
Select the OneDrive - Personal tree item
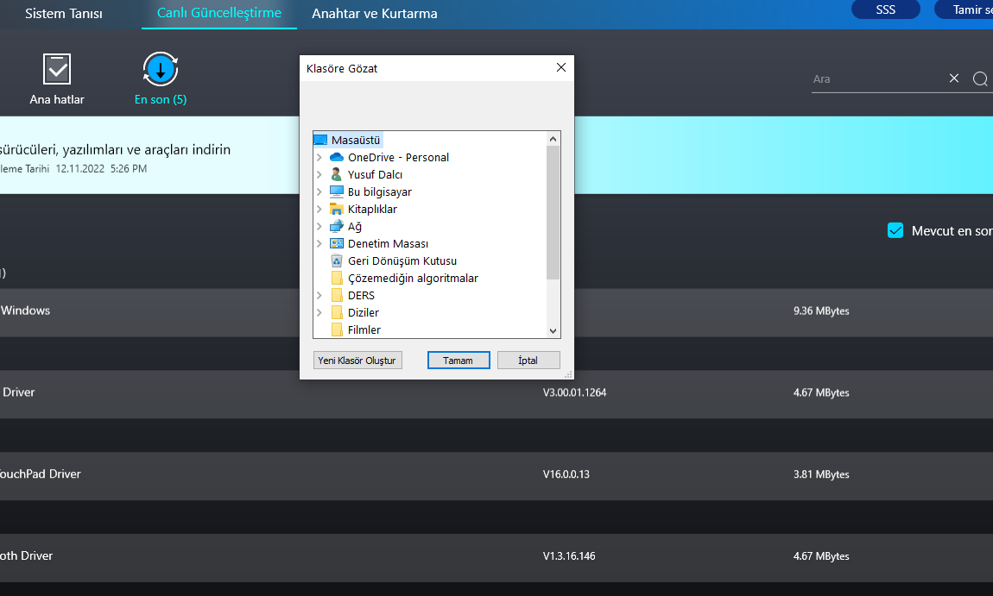click(x=398, y=157)
